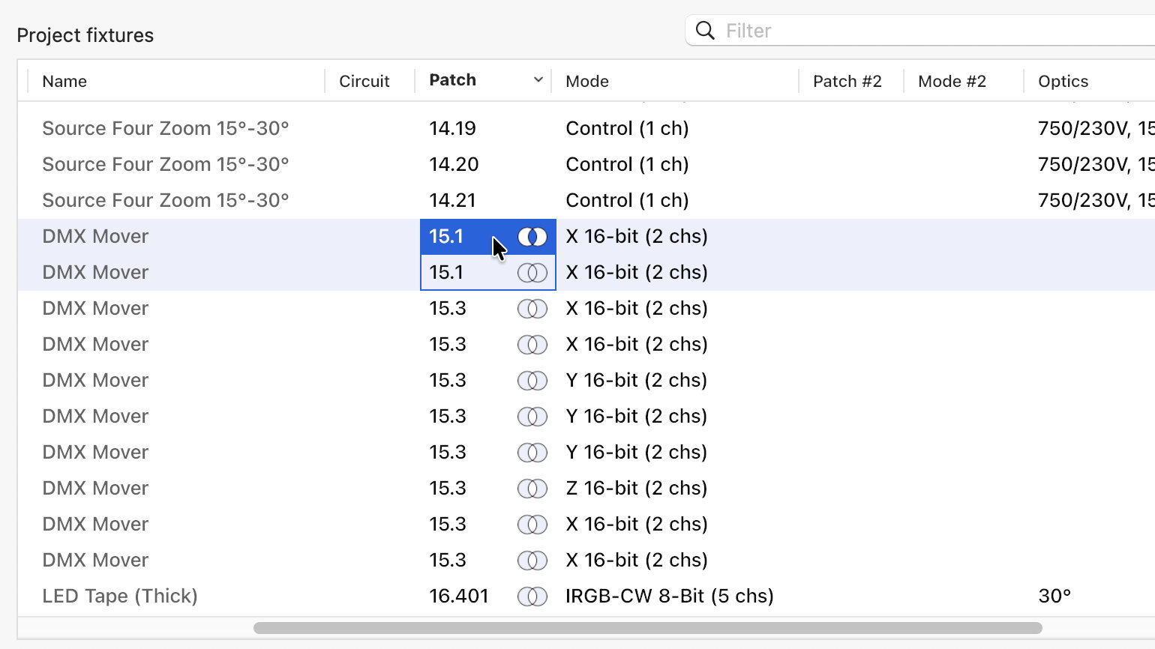Click the overlap icon in the first Y 16-bit row
Viewport: 1155px width, 649px height.
(532, 381)
